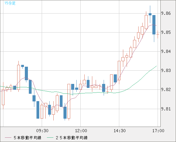Click the 9.82 price axis label
Screen dimensions: 176x142
point(166,89)
